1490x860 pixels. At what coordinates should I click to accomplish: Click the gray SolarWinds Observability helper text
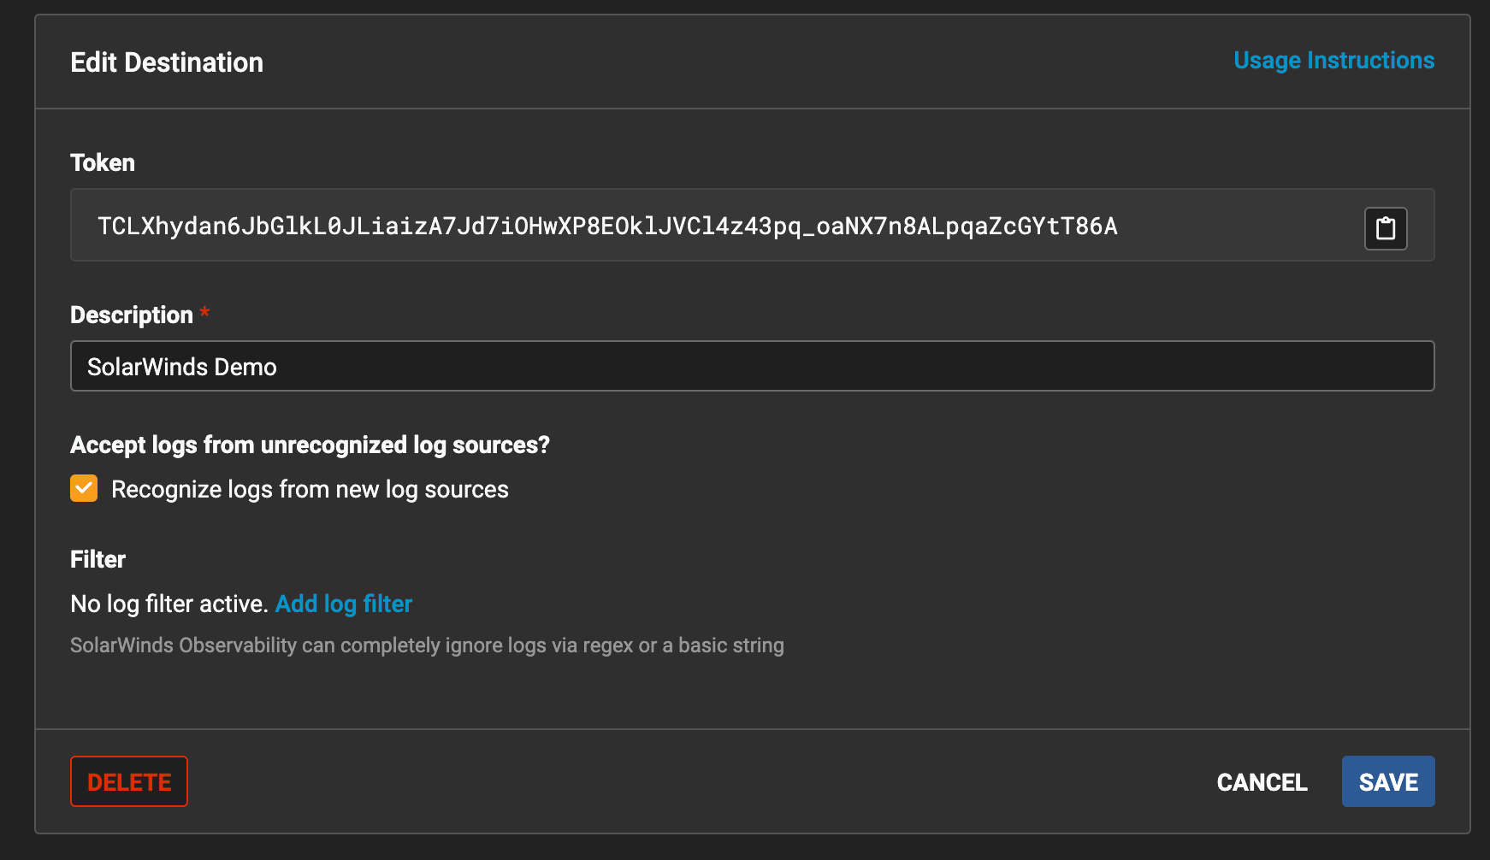pyautogui.click(x=427, y=645)
